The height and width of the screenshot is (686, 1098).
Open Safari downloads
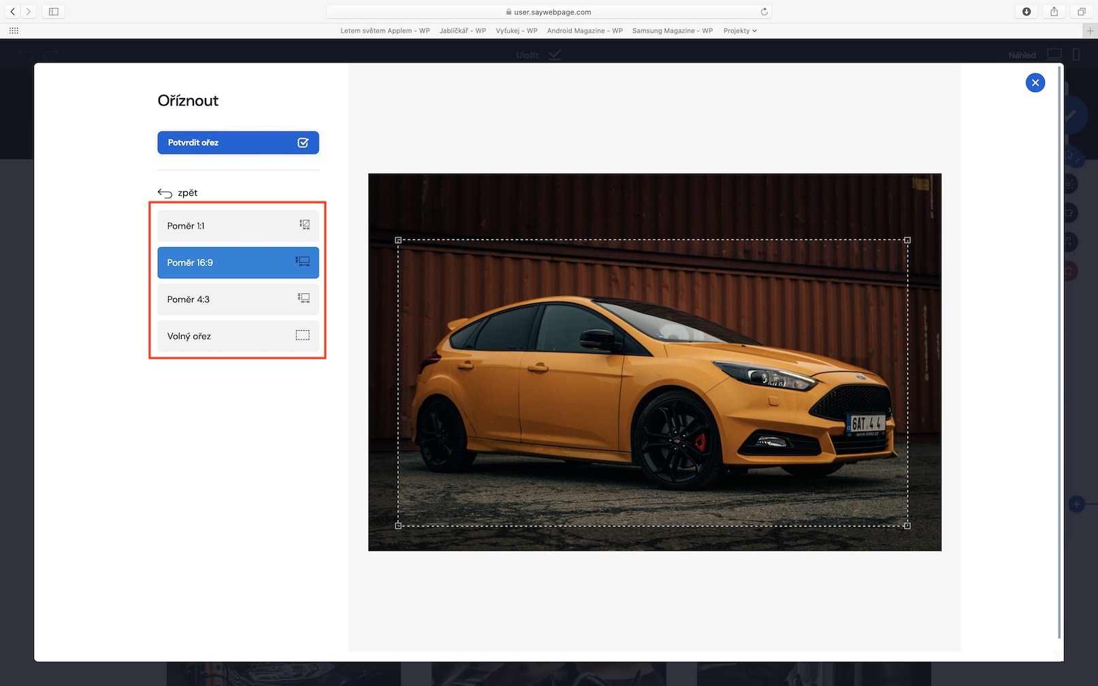[1027, 12]
